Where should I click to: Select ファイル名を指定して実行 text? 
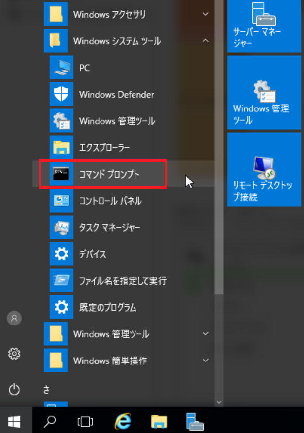click(x=123, y=281)
